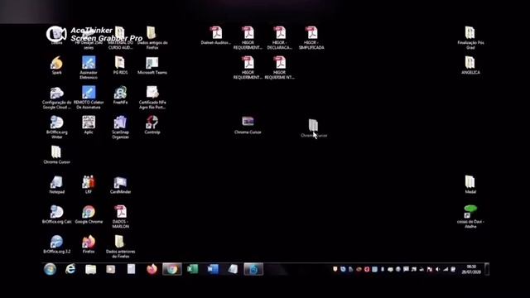530x298 pixels.
Task: Open the Finalização Pós Grad folder
Action: click(470, 37)
